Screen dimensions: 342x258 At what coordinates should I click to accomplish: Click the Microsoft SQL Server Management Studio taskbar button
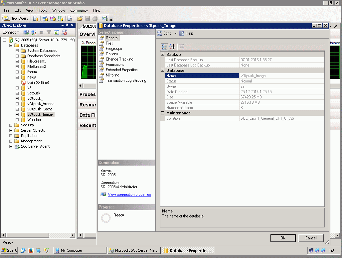[x=134, y=250]
